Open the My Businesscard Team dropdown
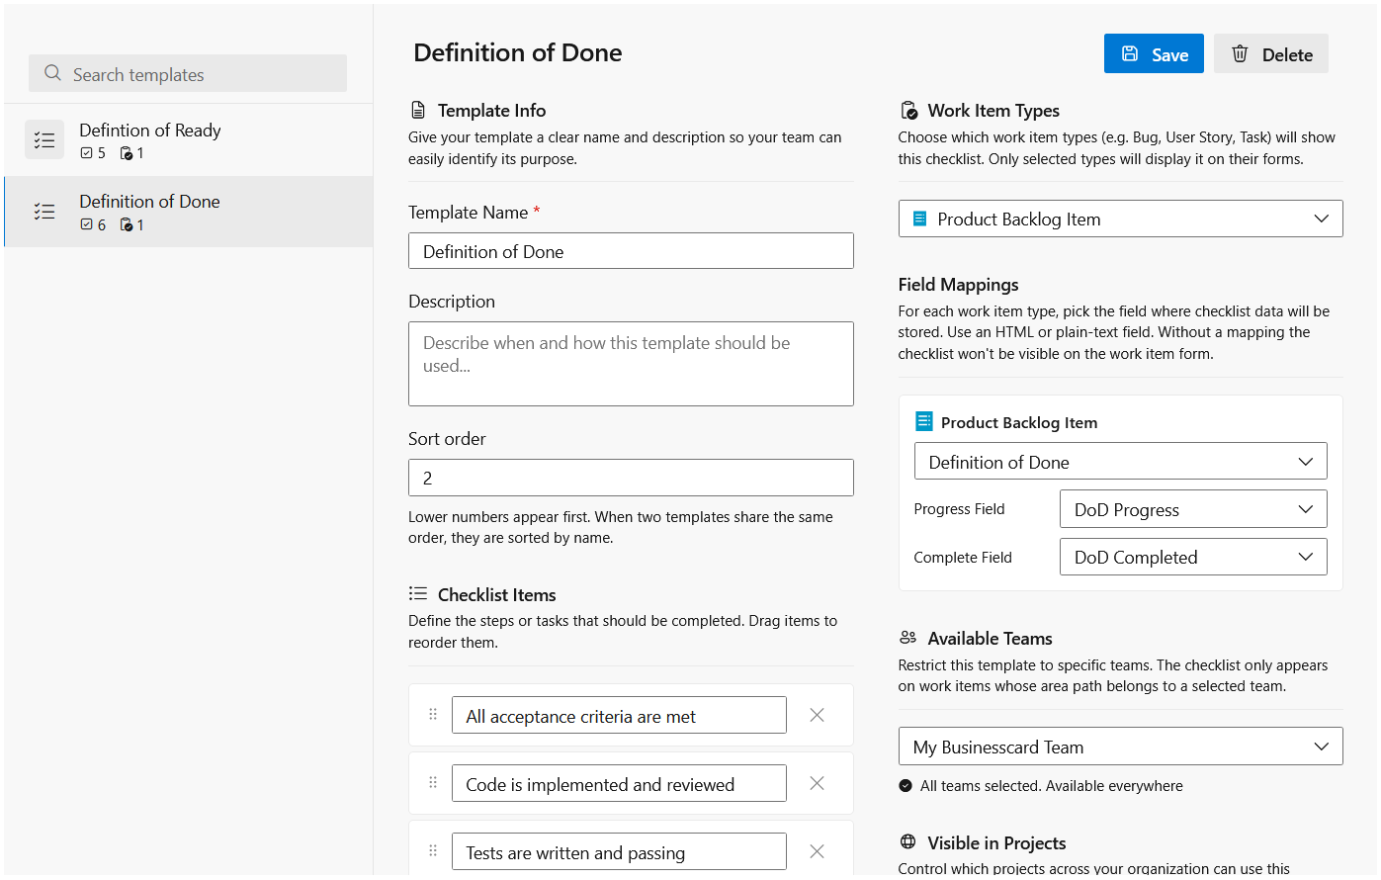 point(1120,747)
